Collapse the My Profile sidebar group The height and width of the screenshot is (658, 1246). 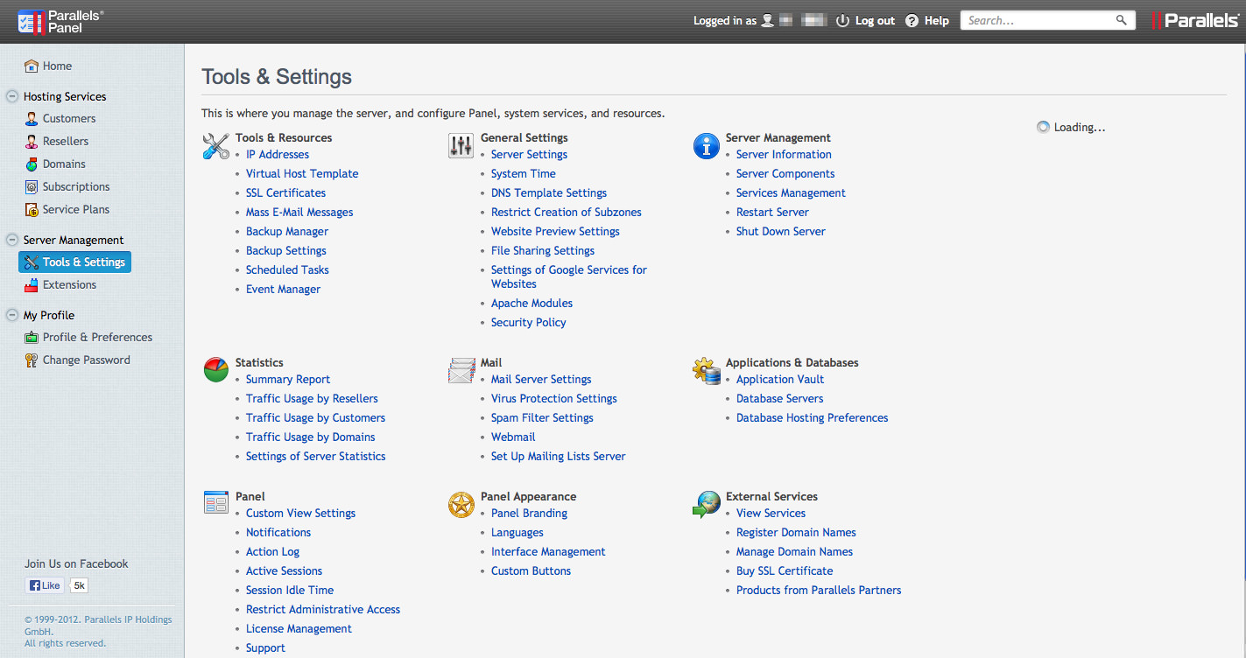pos(12,315)
